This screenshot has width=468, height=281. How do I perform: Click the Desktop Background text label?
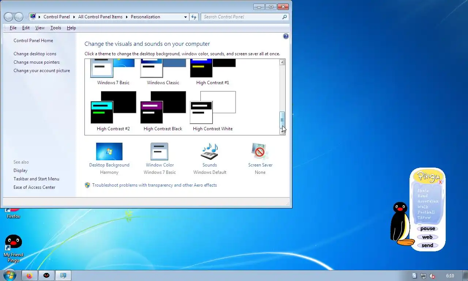coord(109,165)
